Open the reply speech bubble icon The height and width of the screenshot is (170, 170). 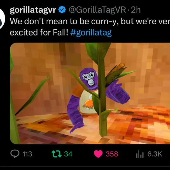pos(15,154)
